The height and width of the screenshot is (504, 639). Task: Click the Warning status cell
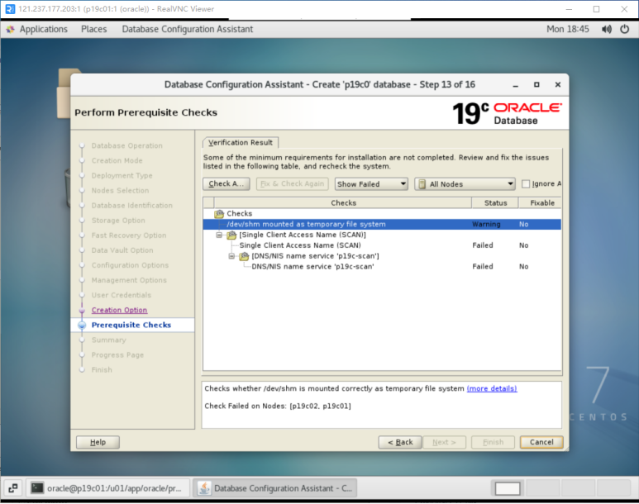486,224
